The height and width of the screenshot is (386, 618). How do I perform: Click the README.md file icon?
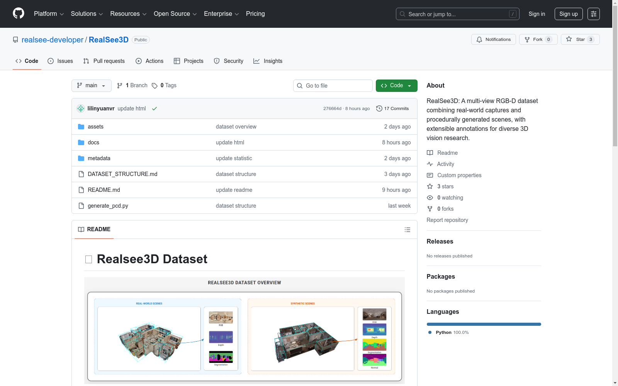pos(81,190)
